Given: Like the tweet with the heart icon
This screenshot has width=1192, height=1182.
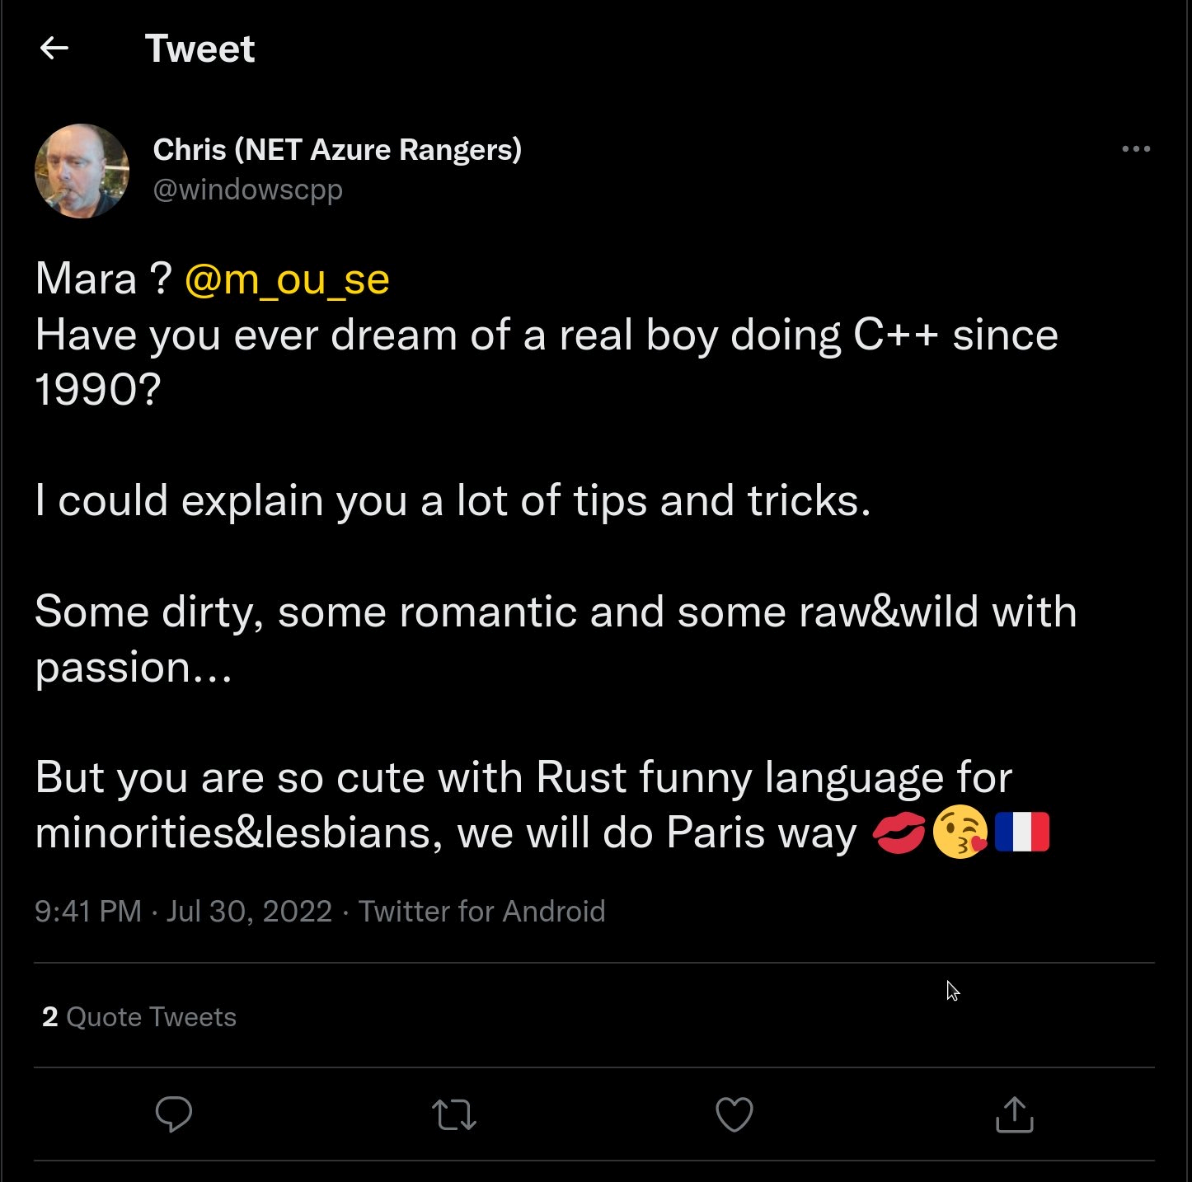Looking at the screenshot, I should [x=734, y=1114].
